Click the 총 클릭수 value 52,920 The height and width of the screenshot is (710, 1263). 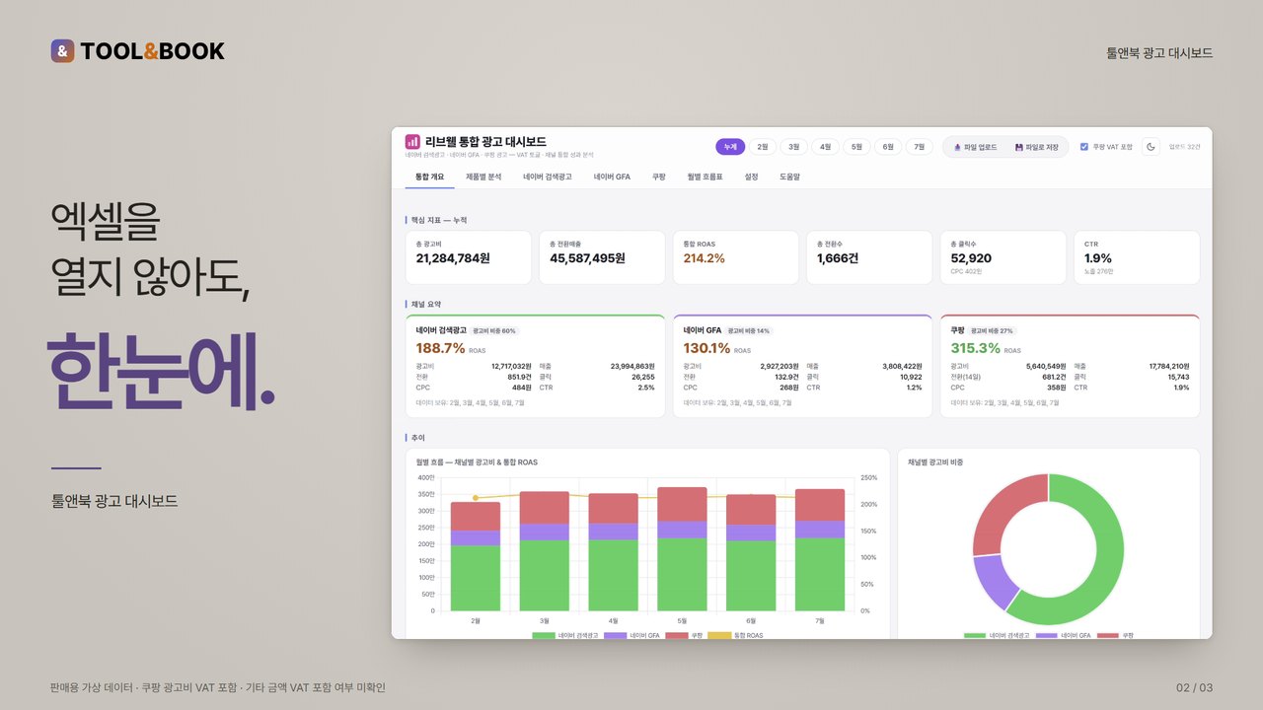[971, 258]
